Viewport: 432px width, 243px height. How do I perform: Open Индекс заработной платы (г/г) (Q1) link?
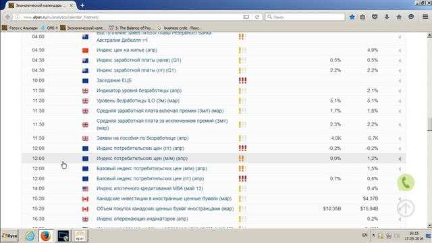[136, 70]
